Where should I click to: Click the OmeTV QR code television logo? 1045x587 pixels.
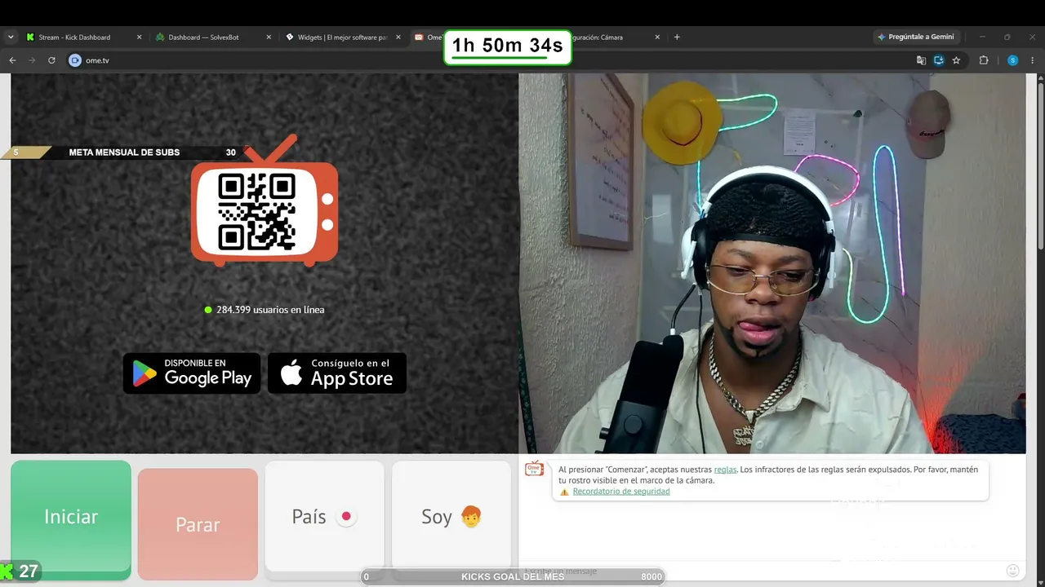265,202
